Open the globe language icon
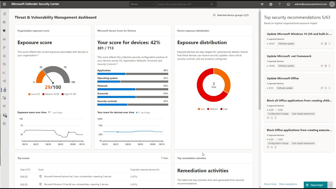336x189 pixels. [x=271, y=4]
